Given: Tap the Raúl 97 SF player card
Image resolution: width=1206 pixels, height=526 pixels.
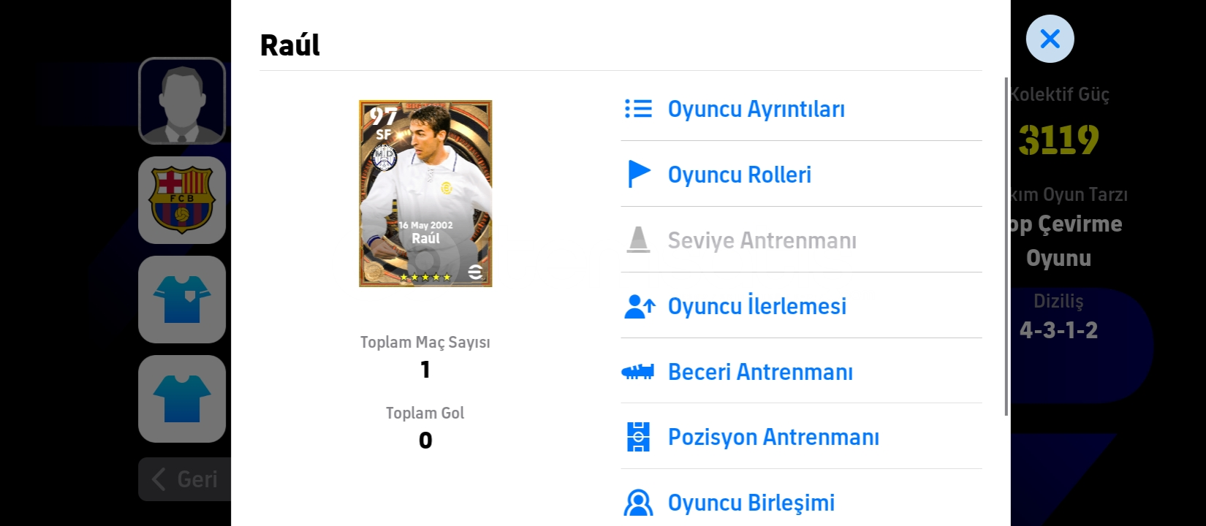Looking at the screenshot, I should tap(425, 194).
